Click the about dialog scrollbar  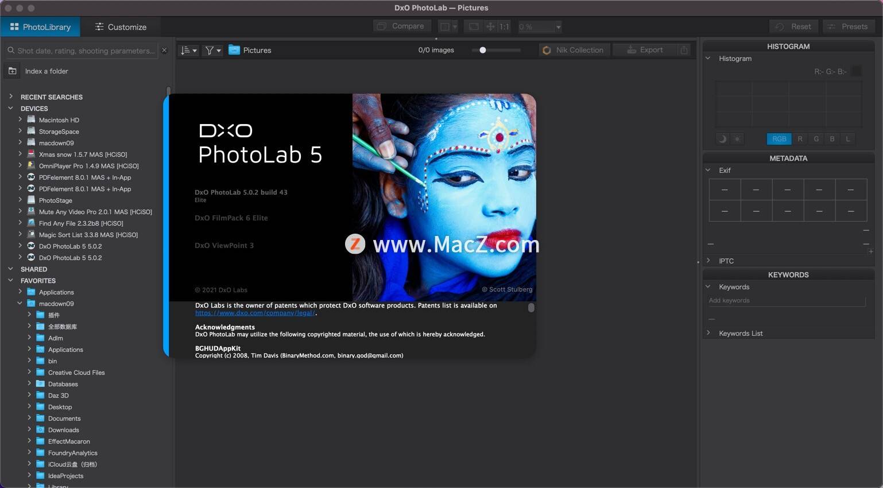(x=531, y=308)
